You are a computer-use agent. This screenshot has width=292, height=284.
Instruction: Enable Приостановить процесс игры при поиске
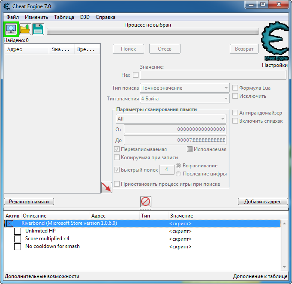pos(117,184)
